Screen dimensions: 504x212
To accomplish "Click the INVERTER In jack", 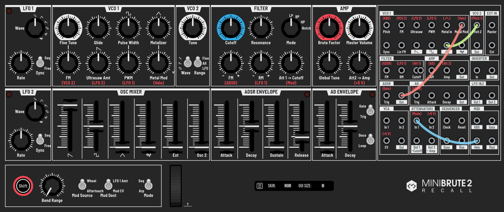I will click(x=477, y=70).
